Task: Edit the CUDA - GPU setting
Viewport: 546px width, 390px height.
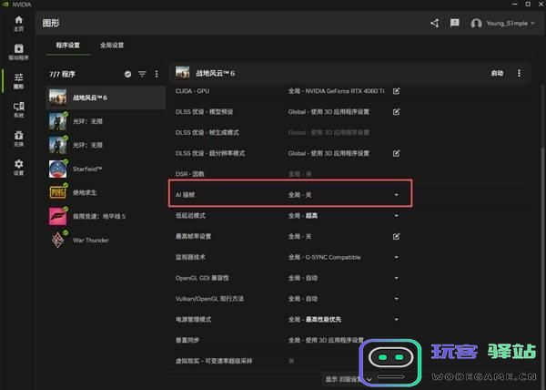Action: tap(396, 91)
